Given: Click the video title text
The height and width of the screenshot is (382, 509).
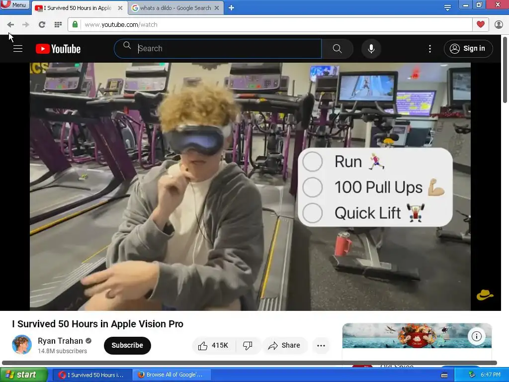Looking at the screenshot, I should 98,324.
